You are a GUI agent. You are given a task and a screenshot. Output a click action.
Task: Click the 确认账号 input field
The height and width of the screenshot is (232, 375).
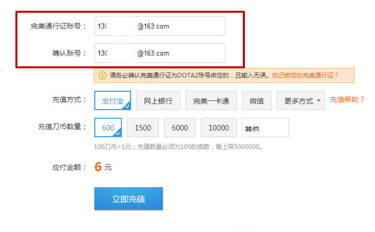click(x=160, y=53)
